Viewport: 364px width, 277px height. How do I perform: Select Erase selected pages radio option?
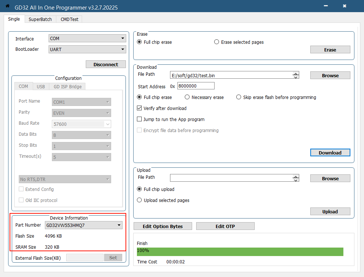coord(217,42)
